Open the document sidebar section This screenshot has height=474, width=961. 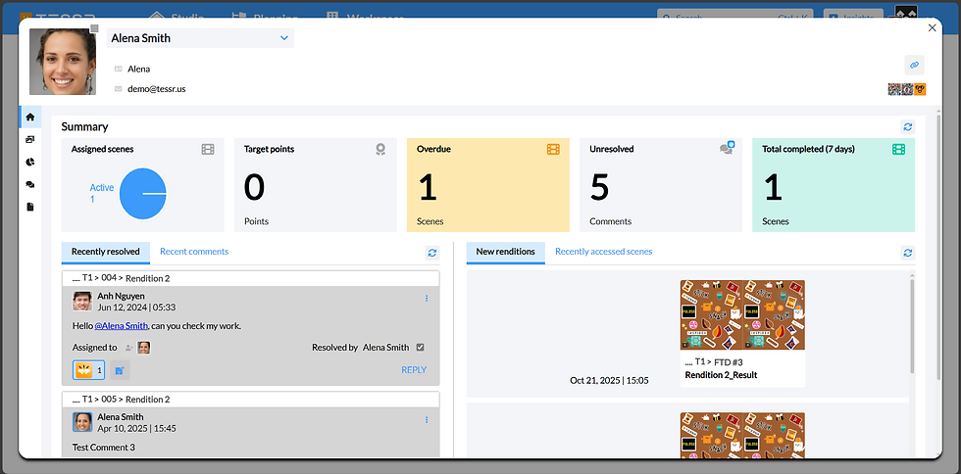click(30, 207)
